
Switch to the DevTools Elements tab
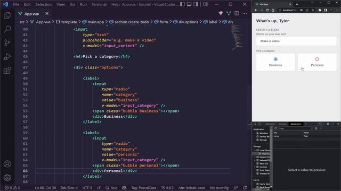[x=271, y=124]
